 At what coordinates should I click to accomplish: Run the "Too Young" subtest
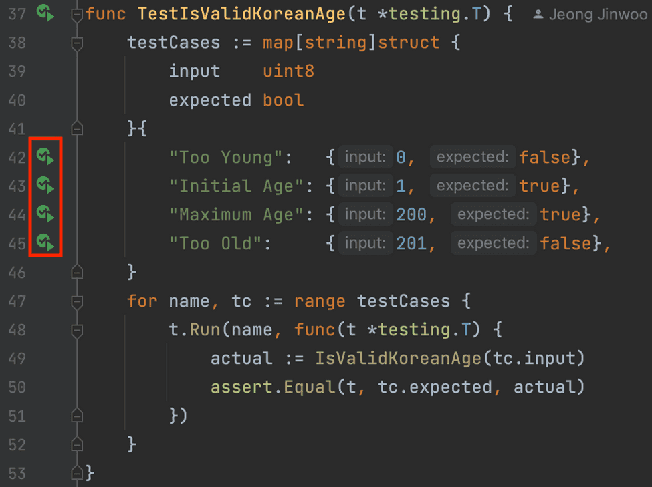pyautogui.click(x=45, y=157)
